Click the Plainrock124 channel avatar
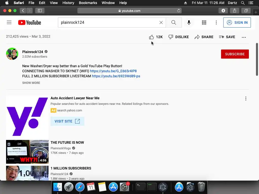 (x=12, y=54)
